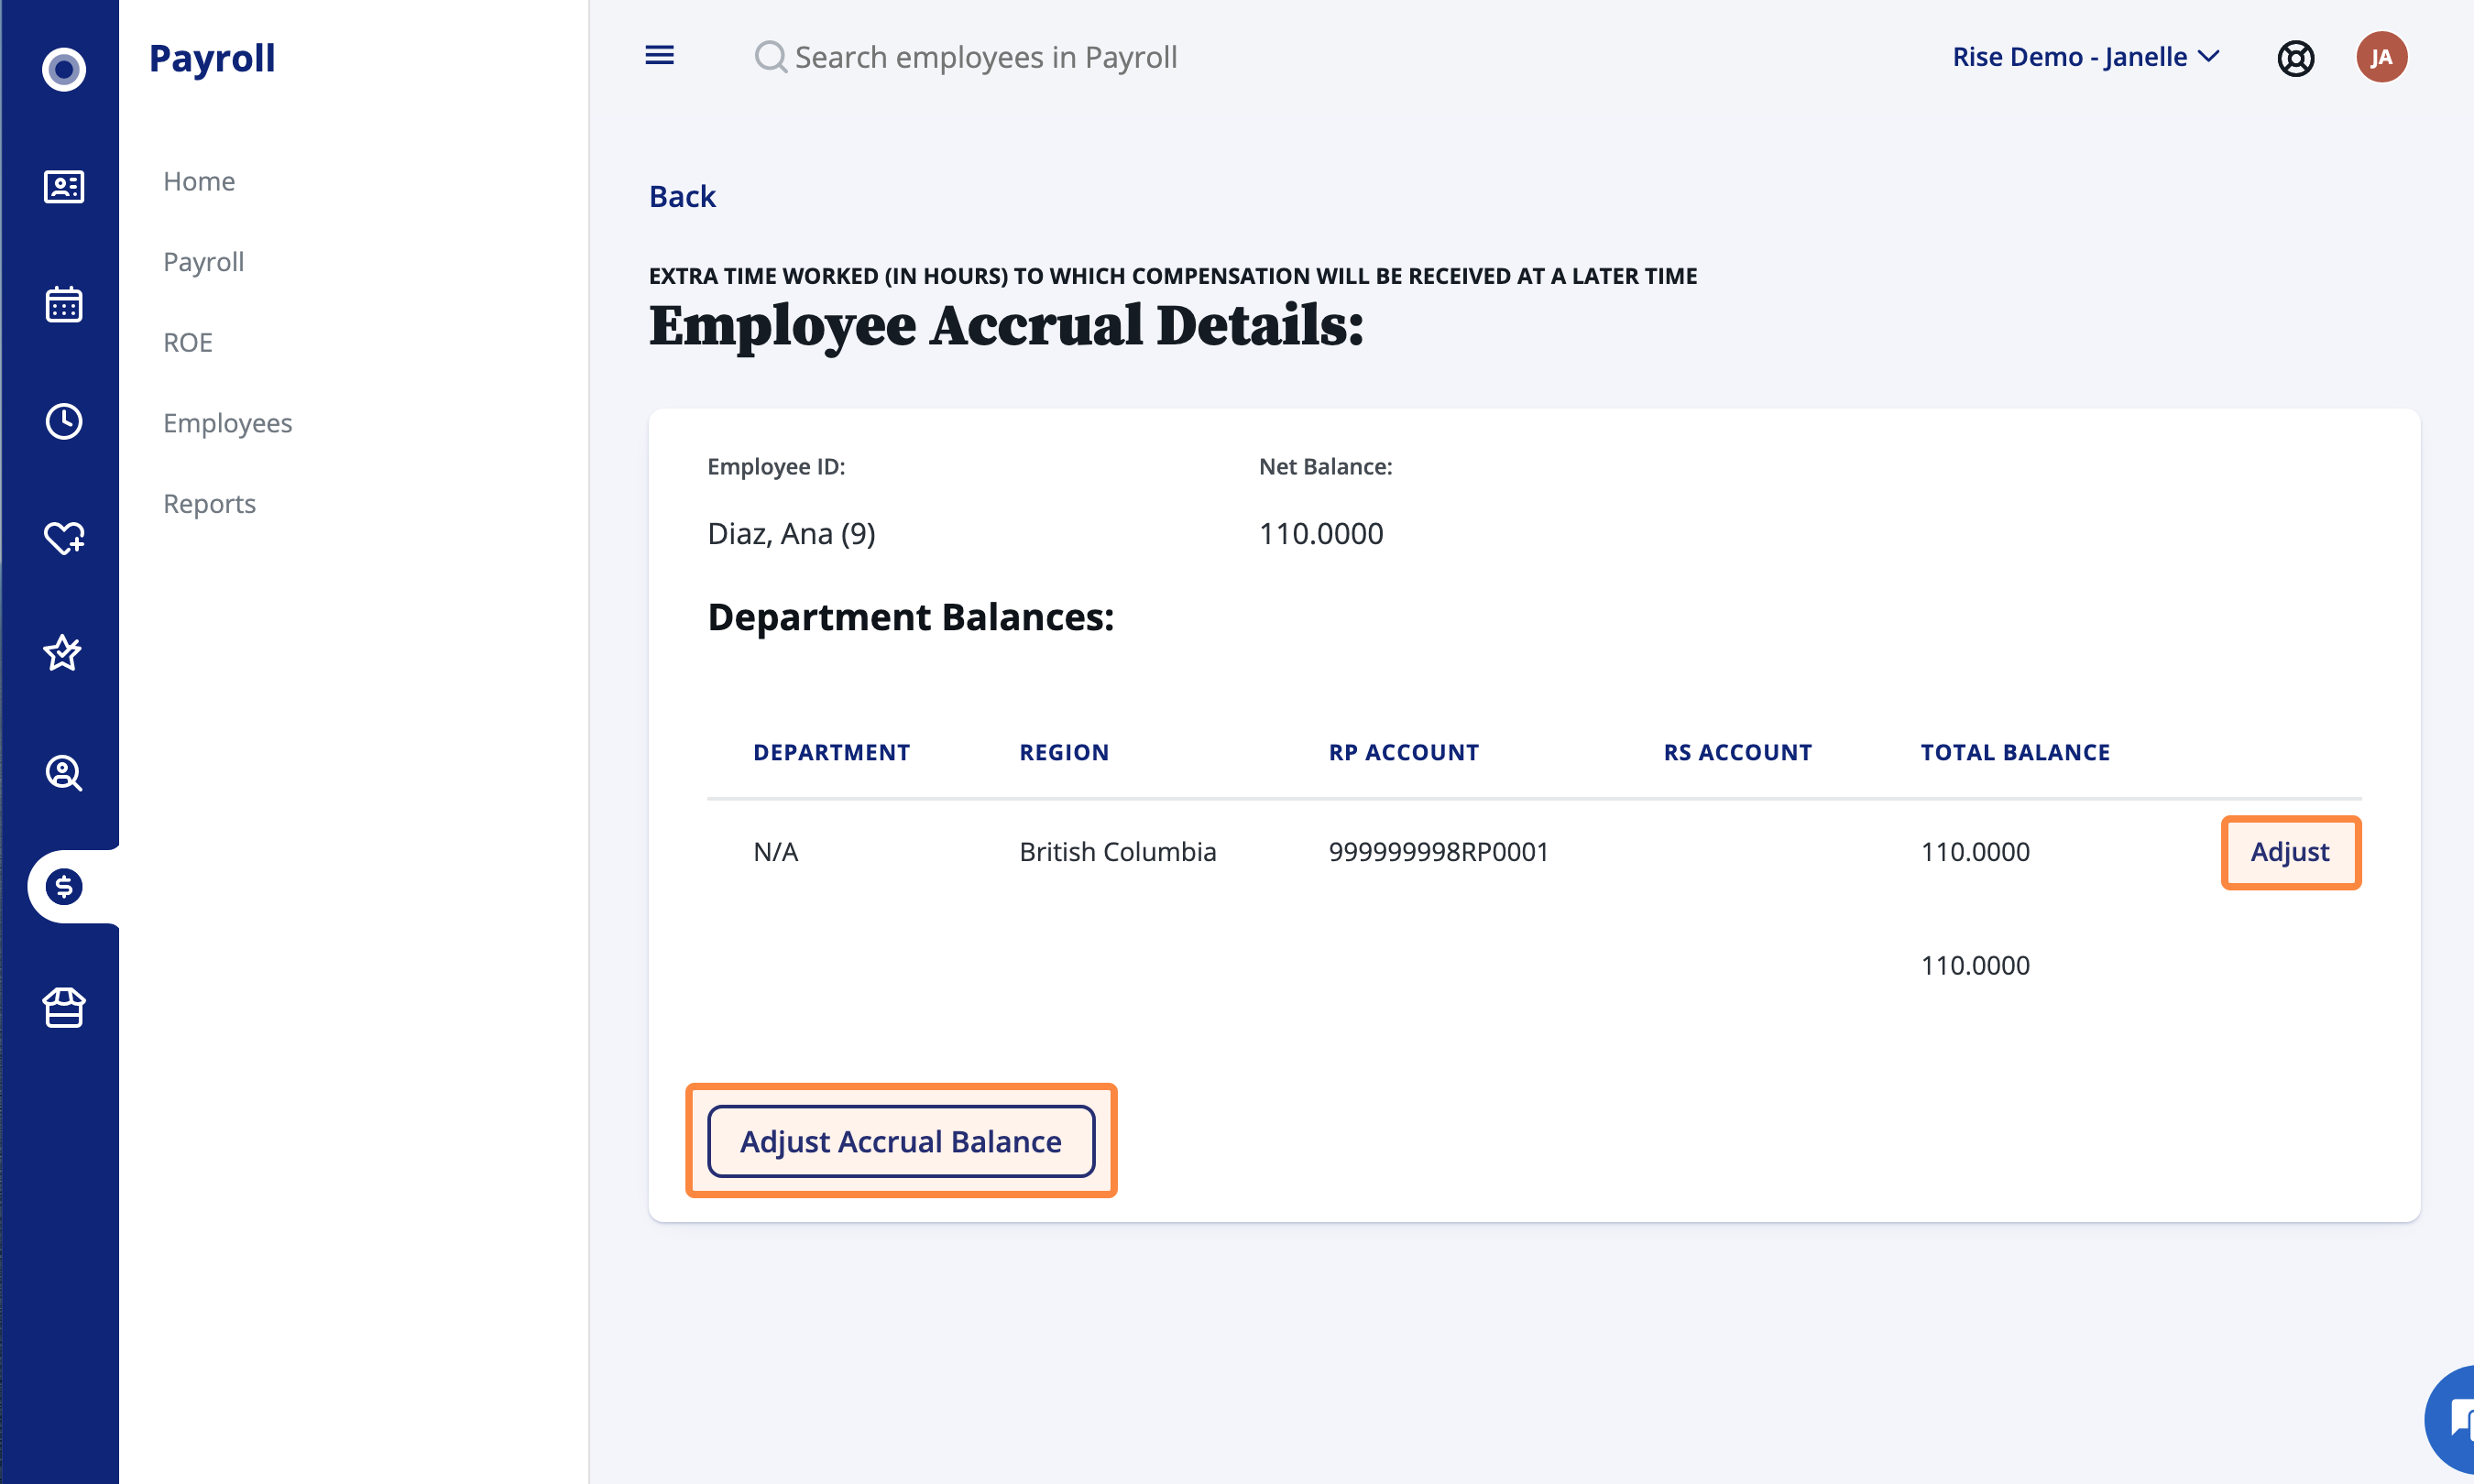This screenshot has width=2474, height=1484.
Task: Click the Adjust Accrual Balance button
Action: coord(901,1141)
